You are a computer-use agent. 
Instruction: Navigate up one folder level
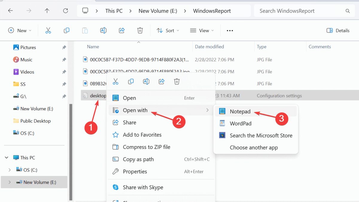pos(47,11)
